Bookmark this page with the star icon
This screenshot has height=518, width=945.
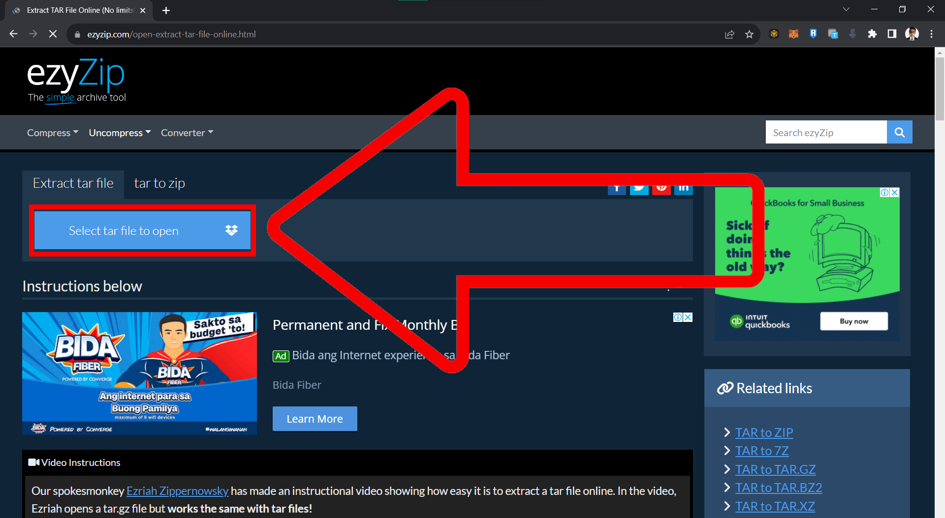(x=749, y=34)
